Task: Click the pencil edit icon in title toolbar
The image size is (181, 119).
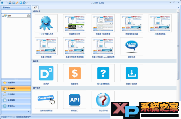Action: 17,2
